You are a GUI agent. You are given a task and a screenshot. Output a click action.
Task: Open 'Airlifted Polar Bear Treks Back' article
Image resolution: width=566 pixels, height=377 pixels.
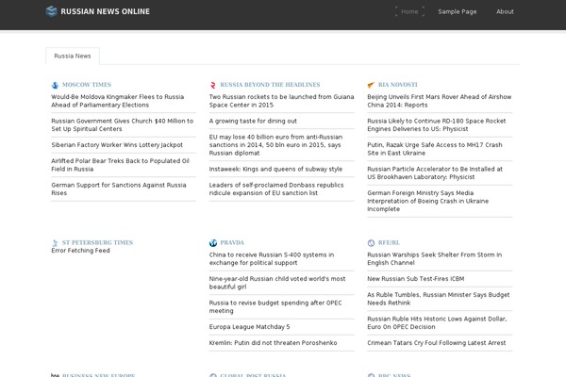click(x=120, y=165)
